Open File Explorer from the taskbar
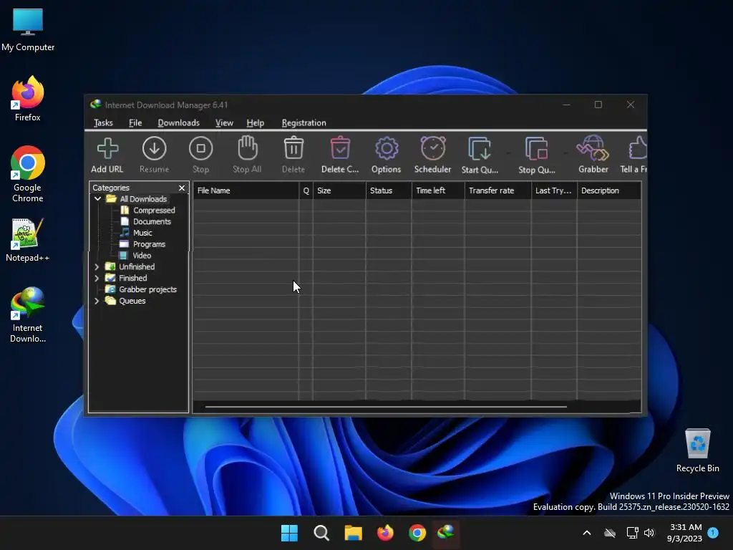The image size is (733, 550). pos(354,533)
